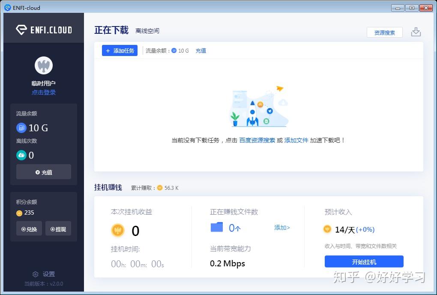Open the settings gear in the sidebar
The height and width of the screenshot is (295, 437).
tap(36, 274)
